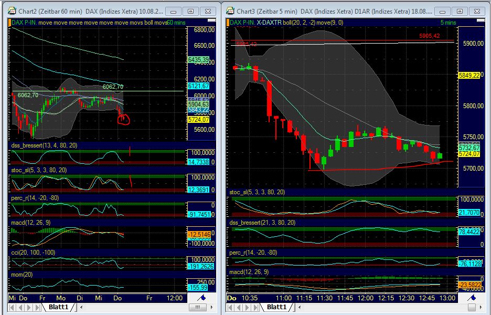Screen dimensions: 491x315
Task: Jump to last sheet in Chart3
Action: click(x=256, y=308)
